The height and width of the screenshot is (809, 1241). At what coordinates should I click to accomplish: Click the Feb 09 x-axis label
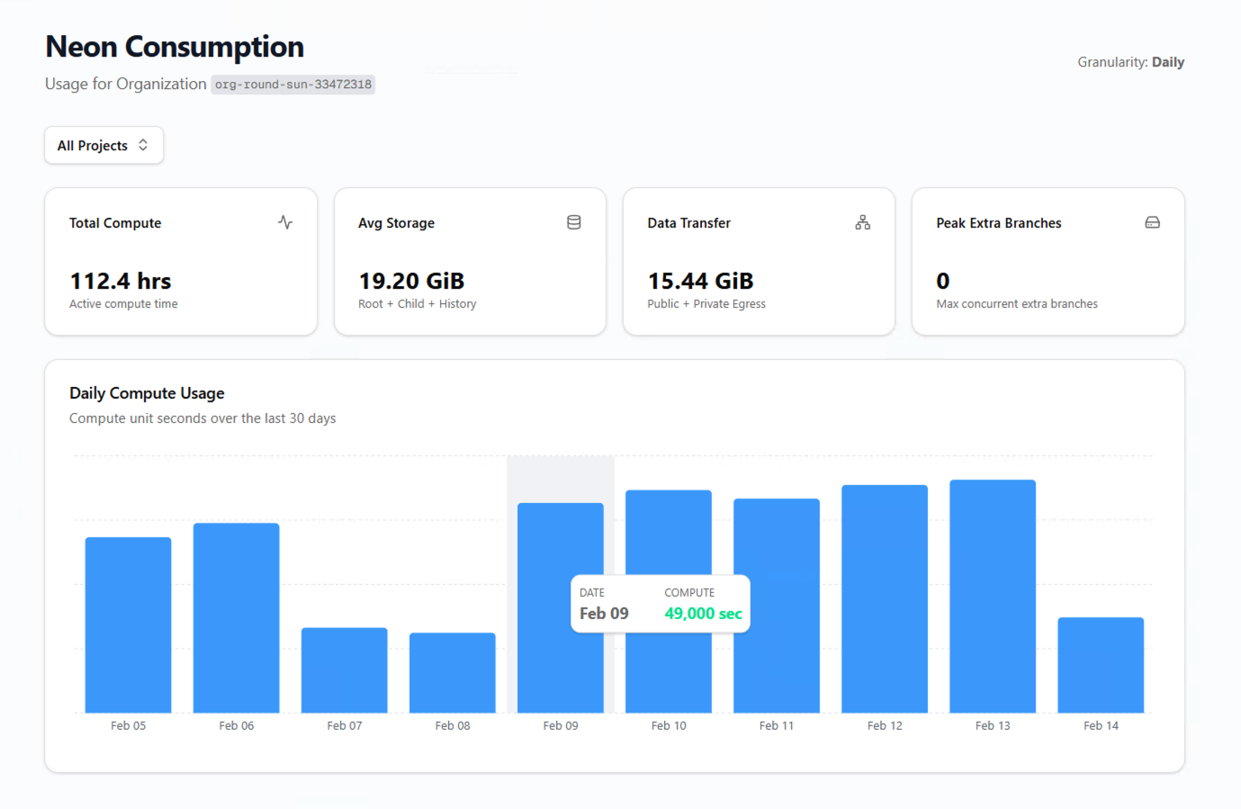pos(561,725)
